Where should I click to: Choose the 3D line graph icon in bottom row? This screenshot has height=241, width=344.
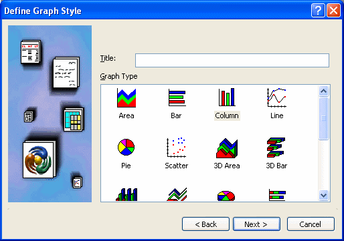177,194
